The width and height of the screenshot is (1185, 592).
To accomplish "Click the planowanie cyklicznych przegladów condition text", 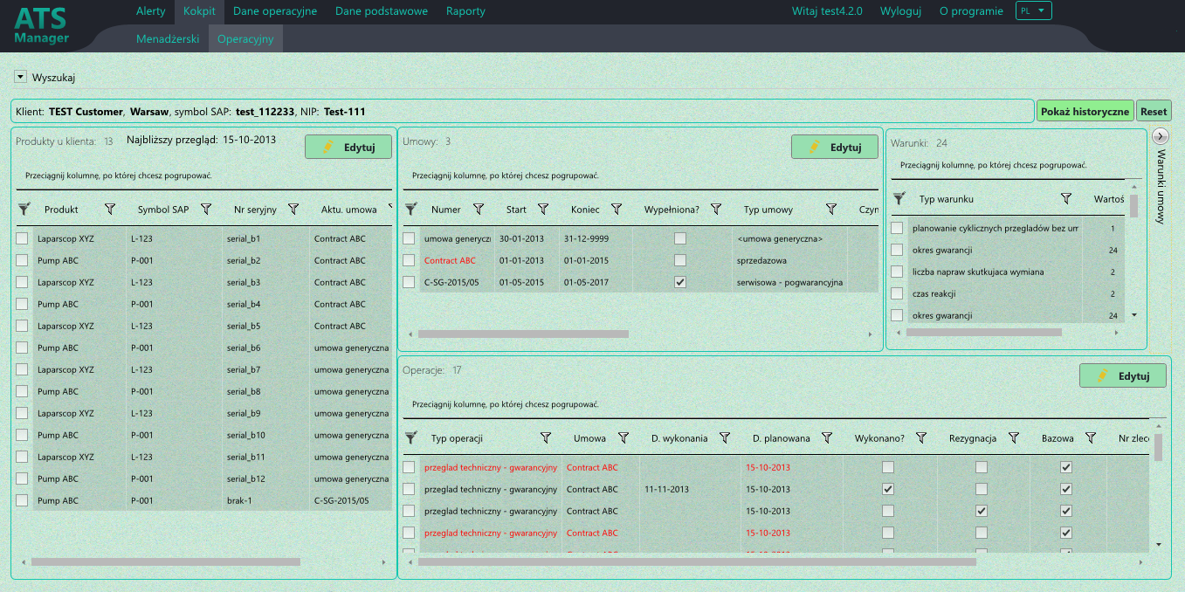I will 995,228.
